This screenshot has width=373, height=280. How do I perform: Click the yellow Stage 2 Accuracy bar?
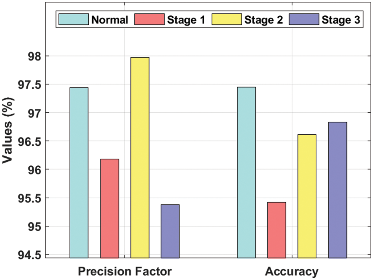307,196
